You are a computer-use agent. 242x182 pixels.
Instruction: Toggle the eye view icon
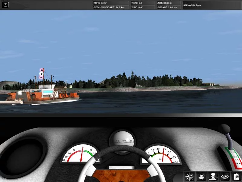click(x=225, y=177)
